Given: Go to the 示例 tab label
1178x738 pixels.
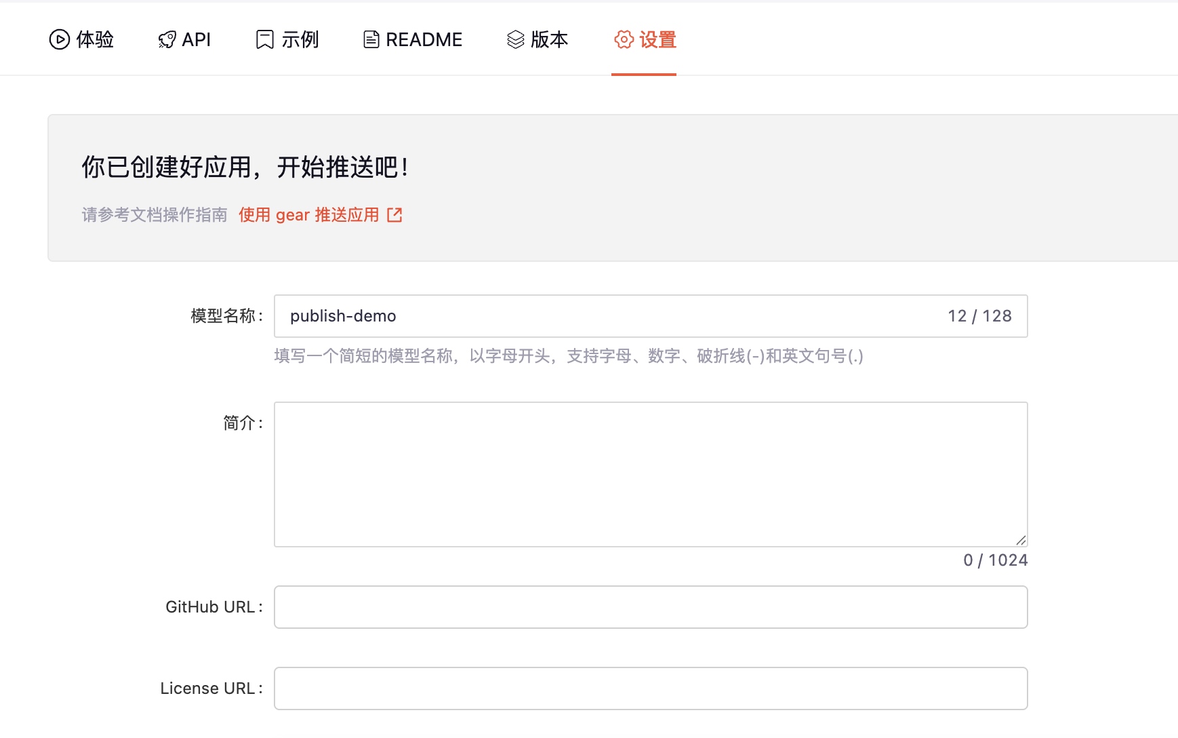Looking at the screenshot, I should 300,40.
